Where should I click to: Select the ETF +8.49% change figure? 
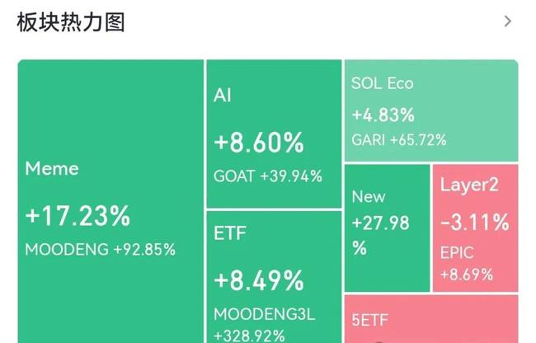click(259, 280)
